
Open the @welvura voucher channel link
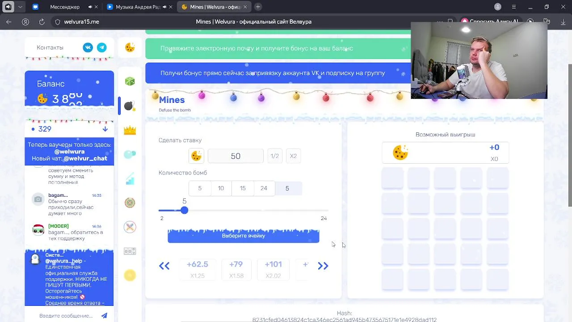pos(69,152)
